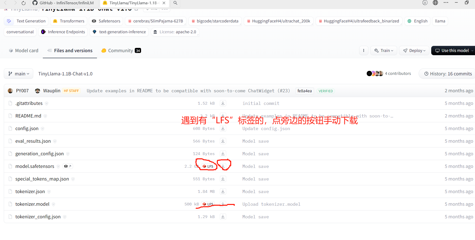Open the apache-2.0 license tag

pos(175,32)
